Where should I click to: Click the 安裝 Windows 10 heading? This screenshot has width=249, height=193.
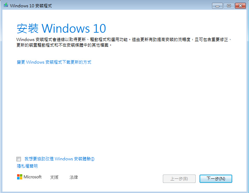pyautogui.click(x=61, y=28)
